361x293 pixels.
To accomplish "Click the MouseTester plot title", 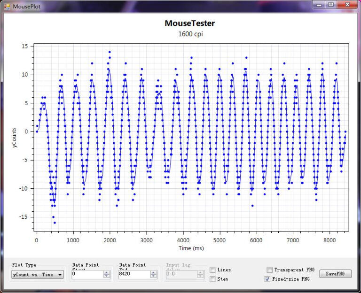I will [189, 23].
